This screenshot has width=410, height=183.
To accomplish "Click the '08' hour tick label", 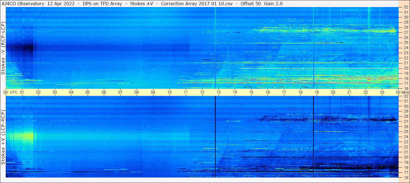I will tap(137, 93).
